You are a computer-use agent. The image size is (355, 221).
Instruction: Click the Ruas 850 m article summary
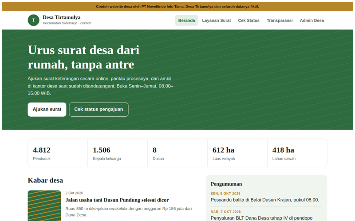click(x=129, y=212)
